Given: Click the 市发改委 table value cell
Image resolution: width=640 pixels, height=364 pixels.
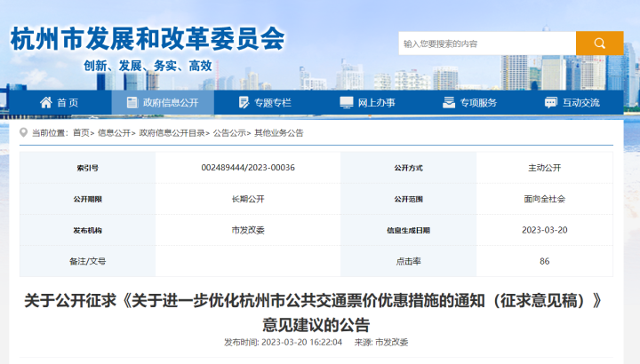Looking at the screenshot, I should [248, 230].
